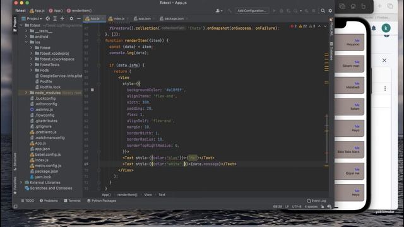Click UTF-8 encoding in status bar

[297, 206]
